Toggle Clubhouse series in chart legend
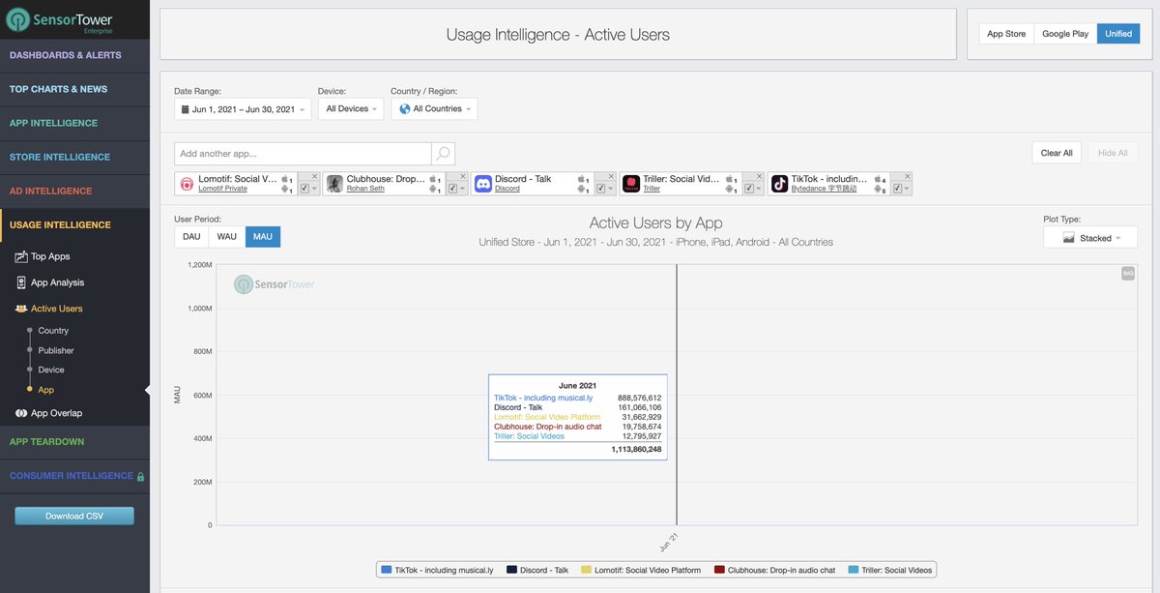Screen dimensions: 1160x593 [774, 570]
